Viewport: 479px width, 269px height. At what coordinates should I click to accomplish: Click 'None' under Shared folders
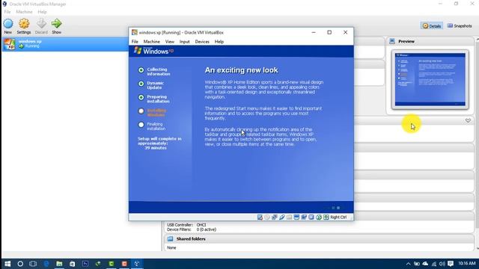point(171,247)
